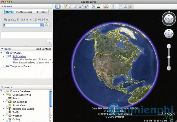The height and width of the screenshot is (122, 177).
Task: Select the Ruler tool
Action: 113,6
